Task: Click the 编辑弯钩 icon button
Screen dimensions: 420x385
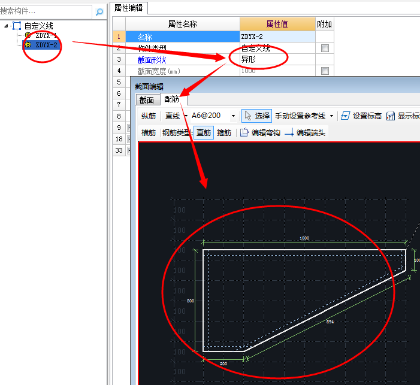Action: (260, 132)
